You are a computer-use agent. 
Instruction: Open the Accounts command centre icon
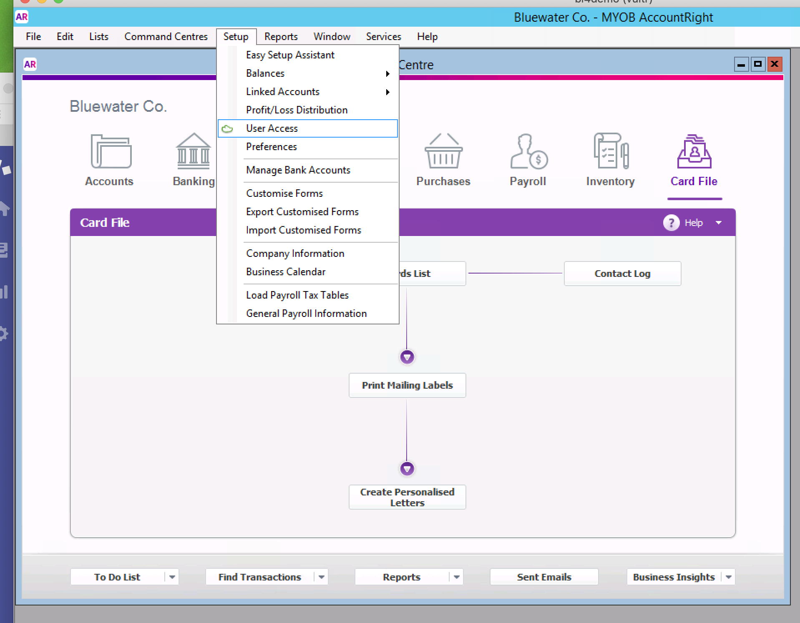[x=111, y=151]
